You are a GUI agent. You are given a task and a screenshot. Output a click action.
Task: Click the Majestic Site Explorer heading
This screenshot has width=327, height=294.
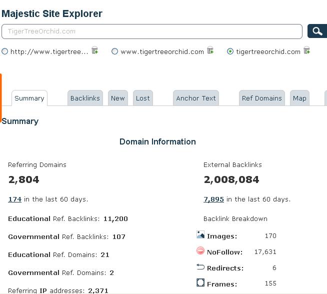(x=52, y=14)
